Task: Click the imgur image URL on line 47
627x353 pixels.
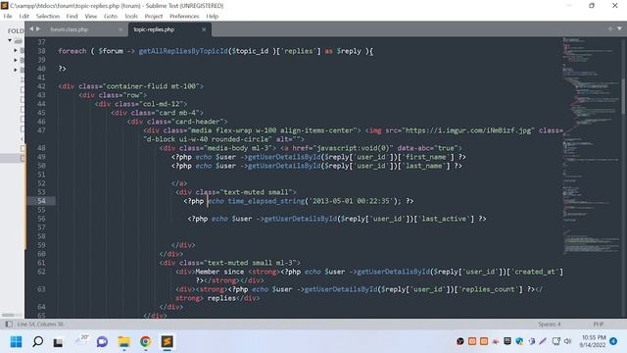Action: click(469, 130)
